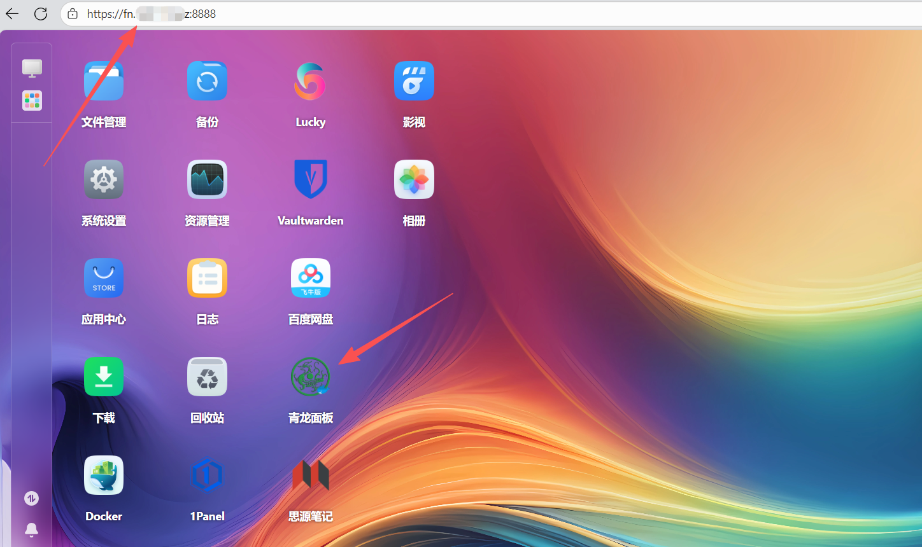Launch the Vaultwarden app
This screenshot has width=922, height=547.
pyautogui.click(x=310, y=179)
